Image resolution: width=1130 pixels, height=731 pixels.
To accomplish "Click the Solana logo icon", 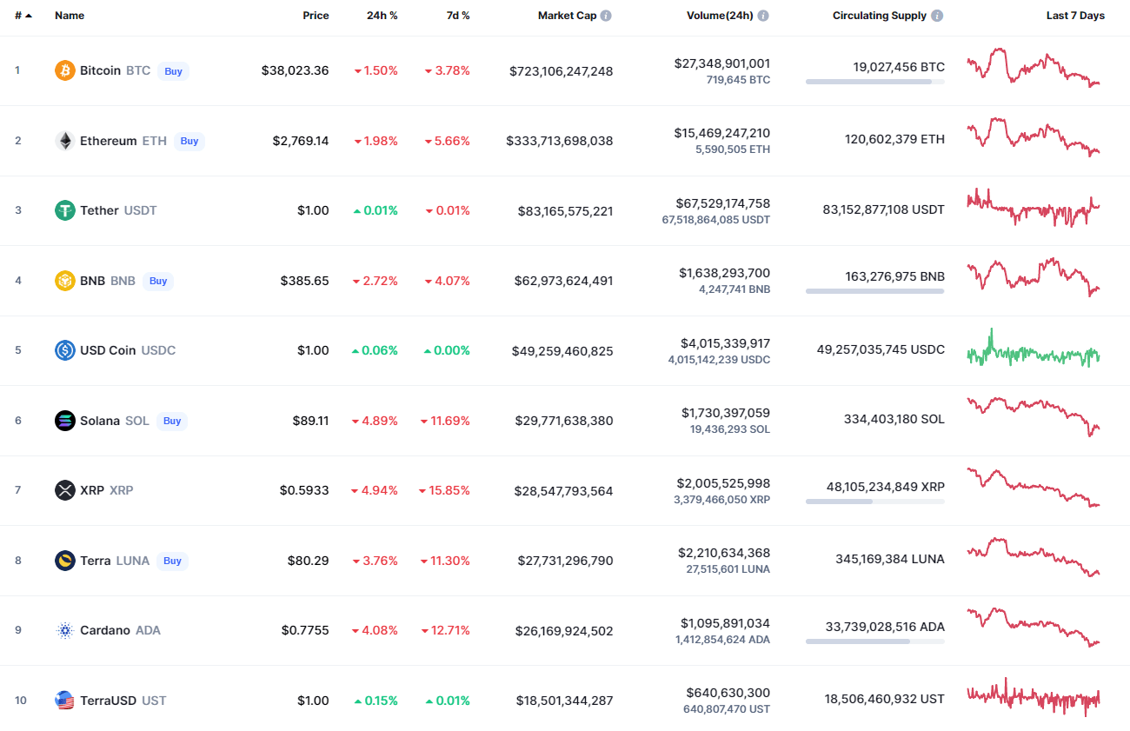I will click(65, 421).
